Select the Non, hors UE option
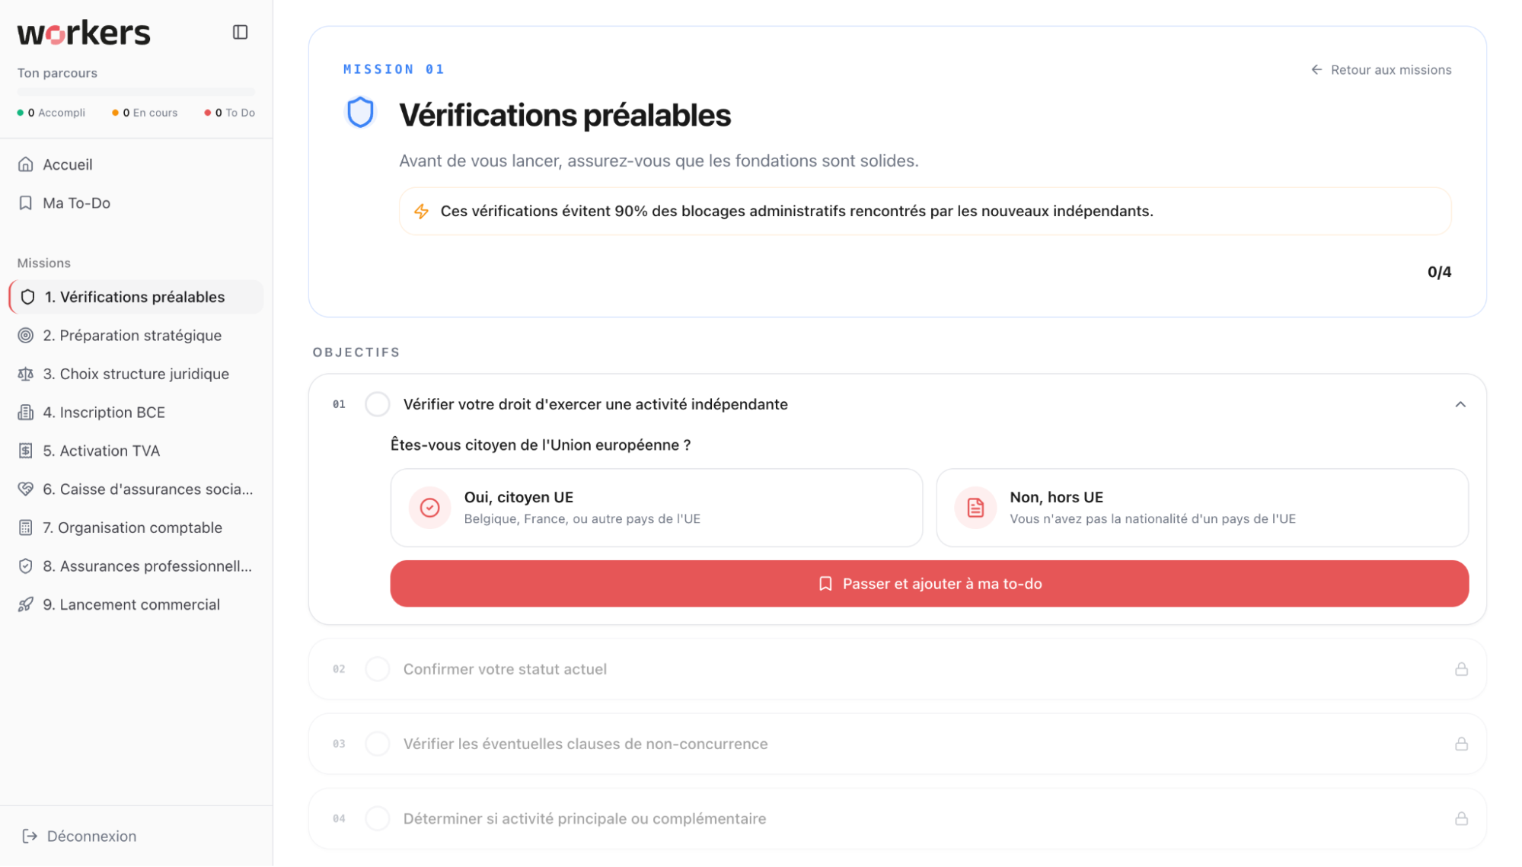The height and width of the screenshot is (867, 1522). [x=1201, y=508]
